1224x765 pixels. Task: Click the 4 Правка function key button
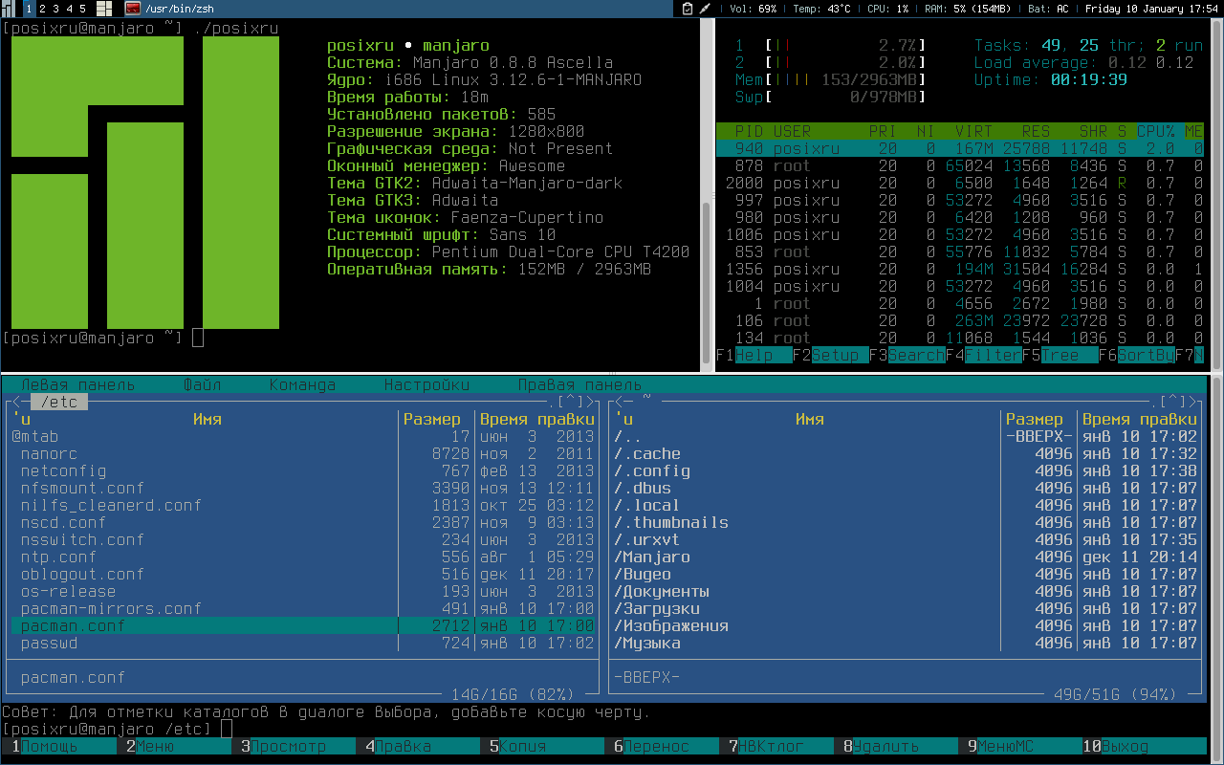[423, 747]
